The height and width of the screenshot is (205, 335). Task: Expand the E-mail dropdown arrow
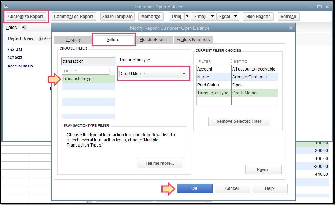(x=212, y=17)
